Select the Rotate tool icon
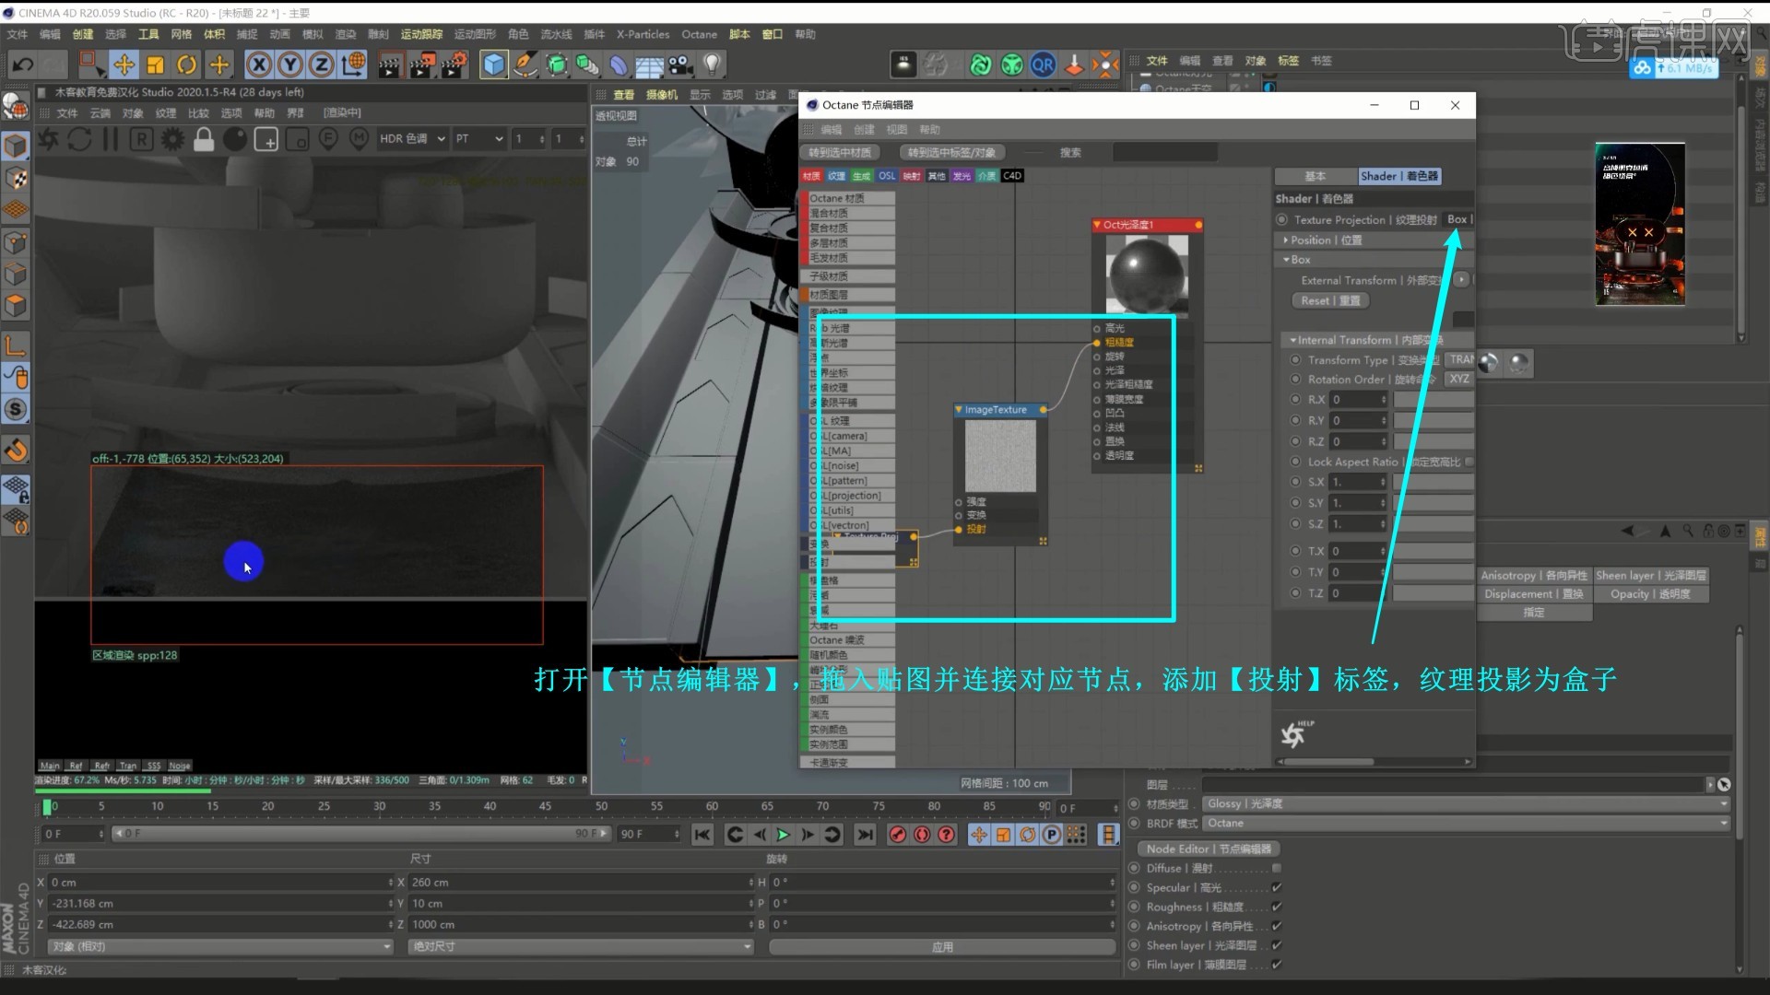Viewport: 1770px width, 995px height. [x=187, y=64]
